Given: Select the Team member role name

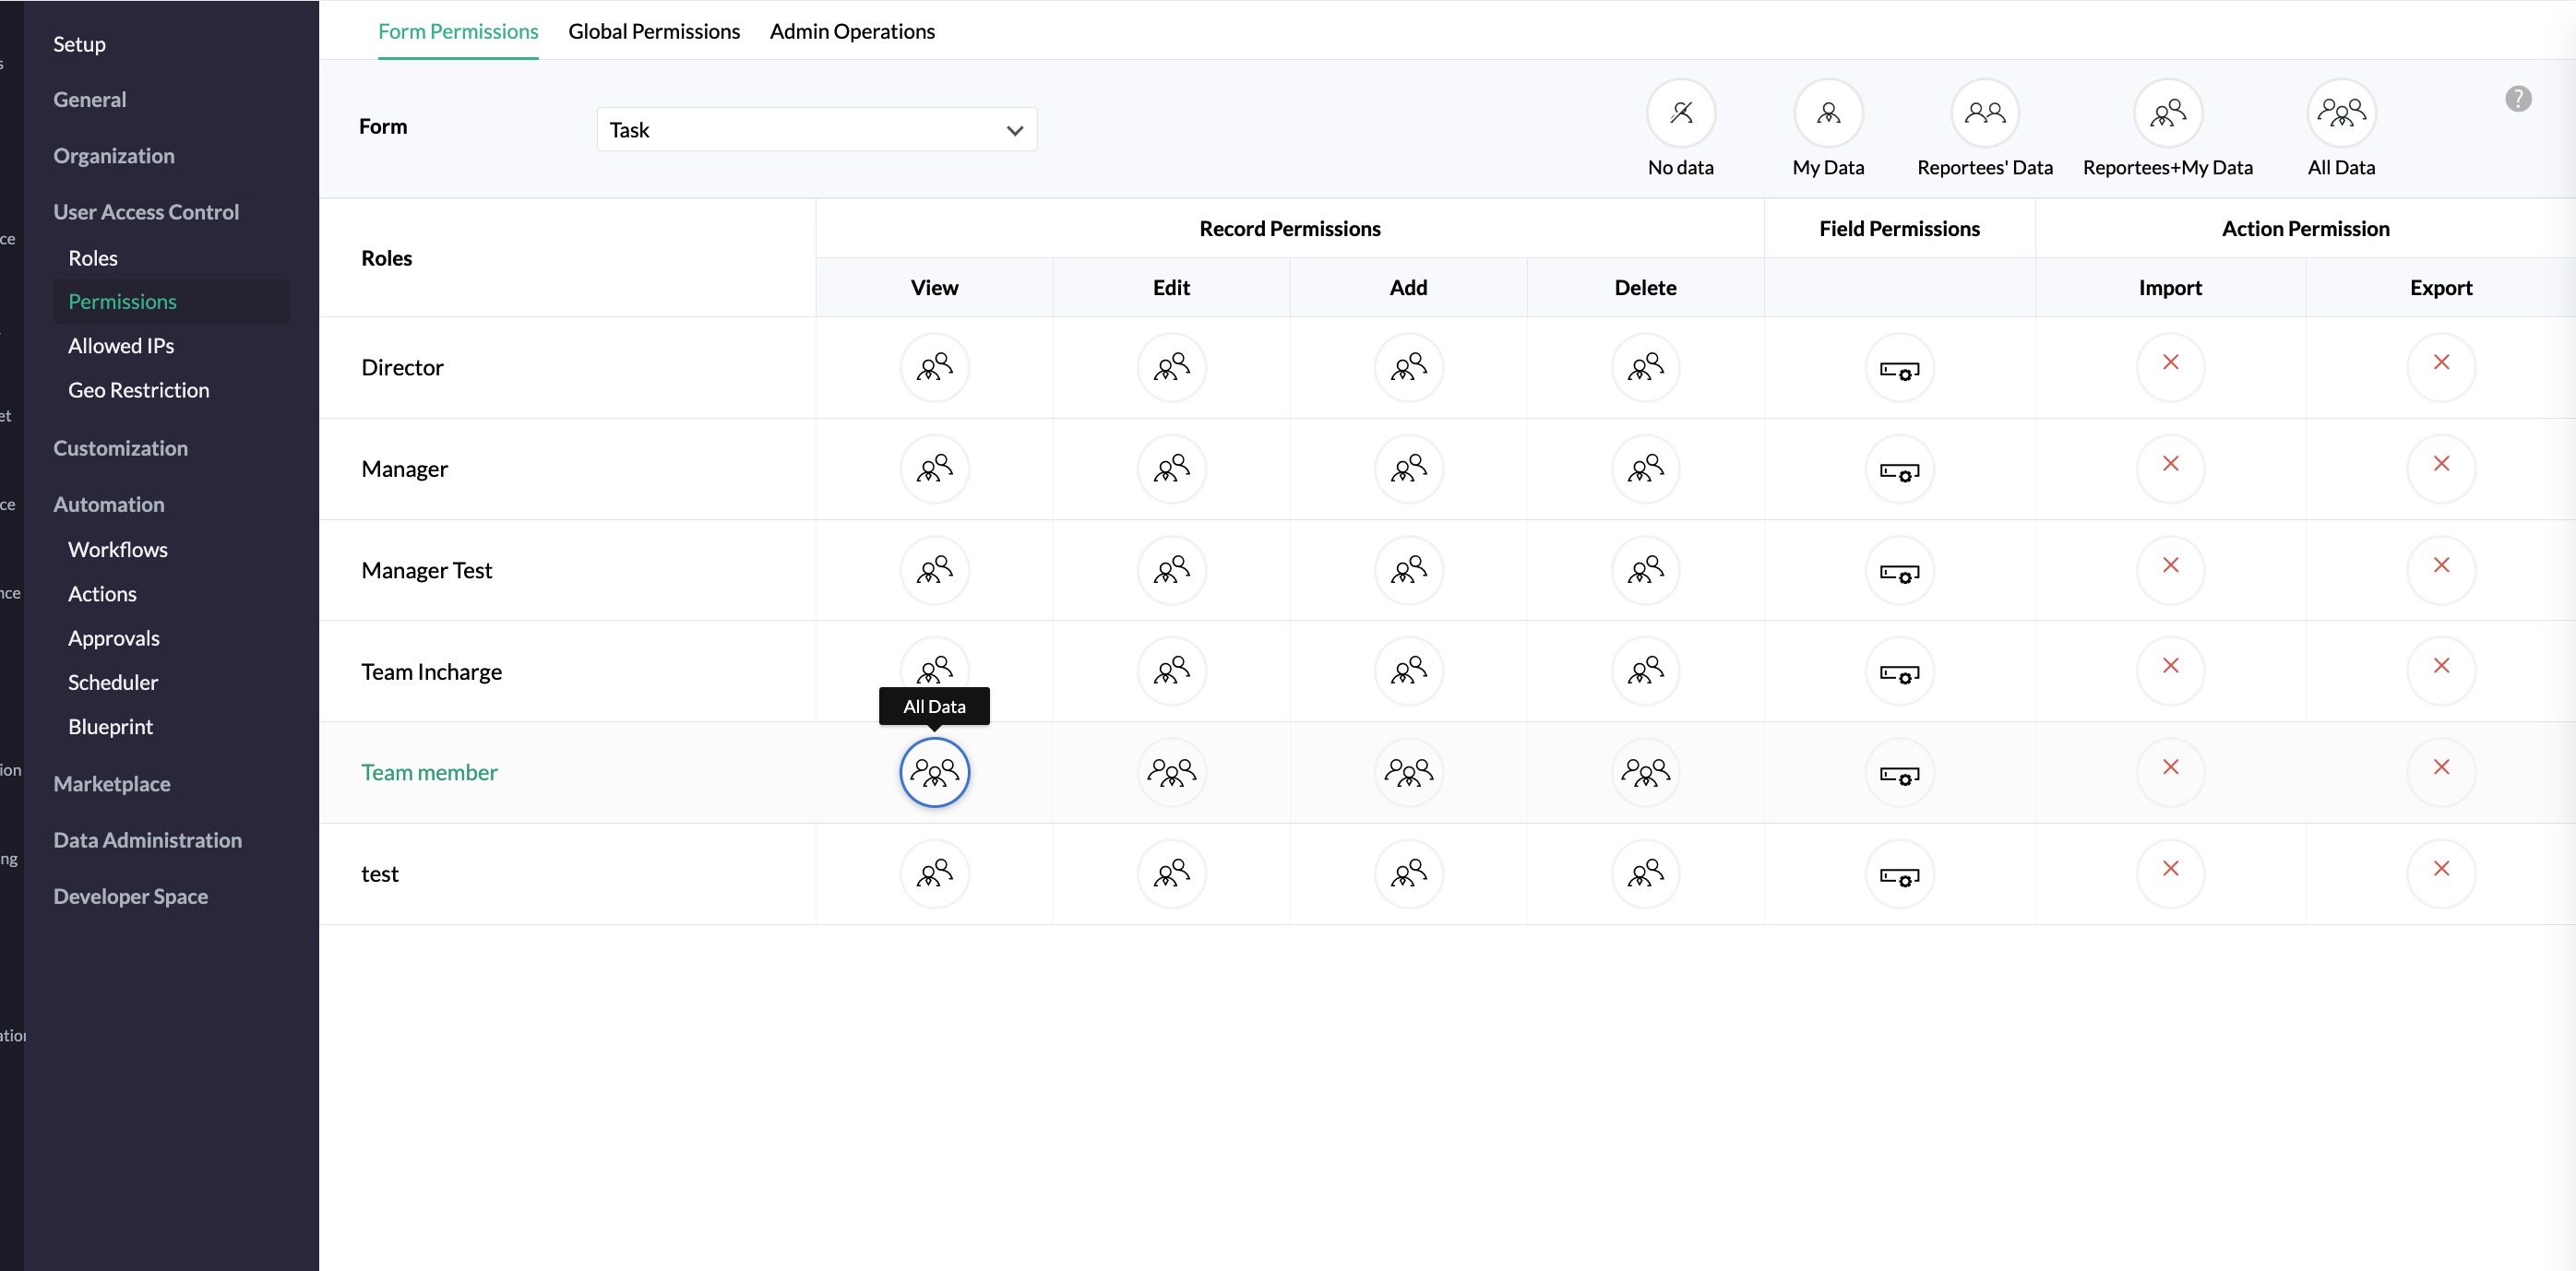Looking at the screenshot, I should 429,772.
